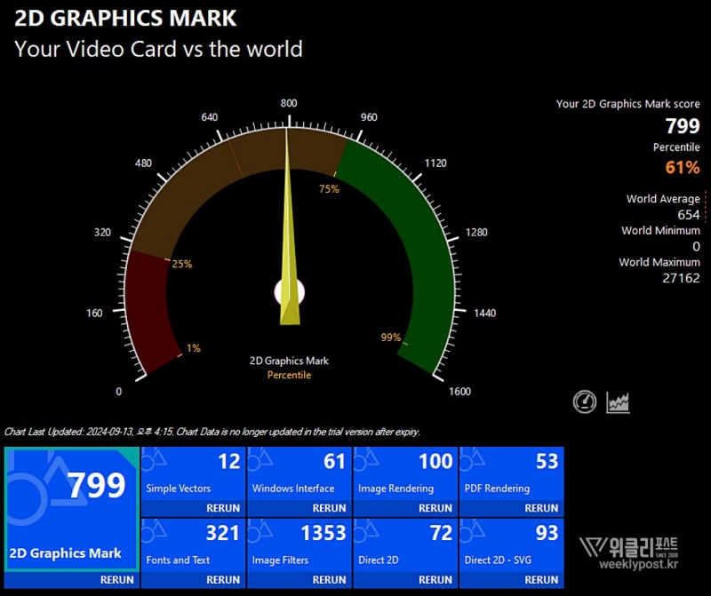
Task: Rerun the Image Rendering test
Action: 435,508
